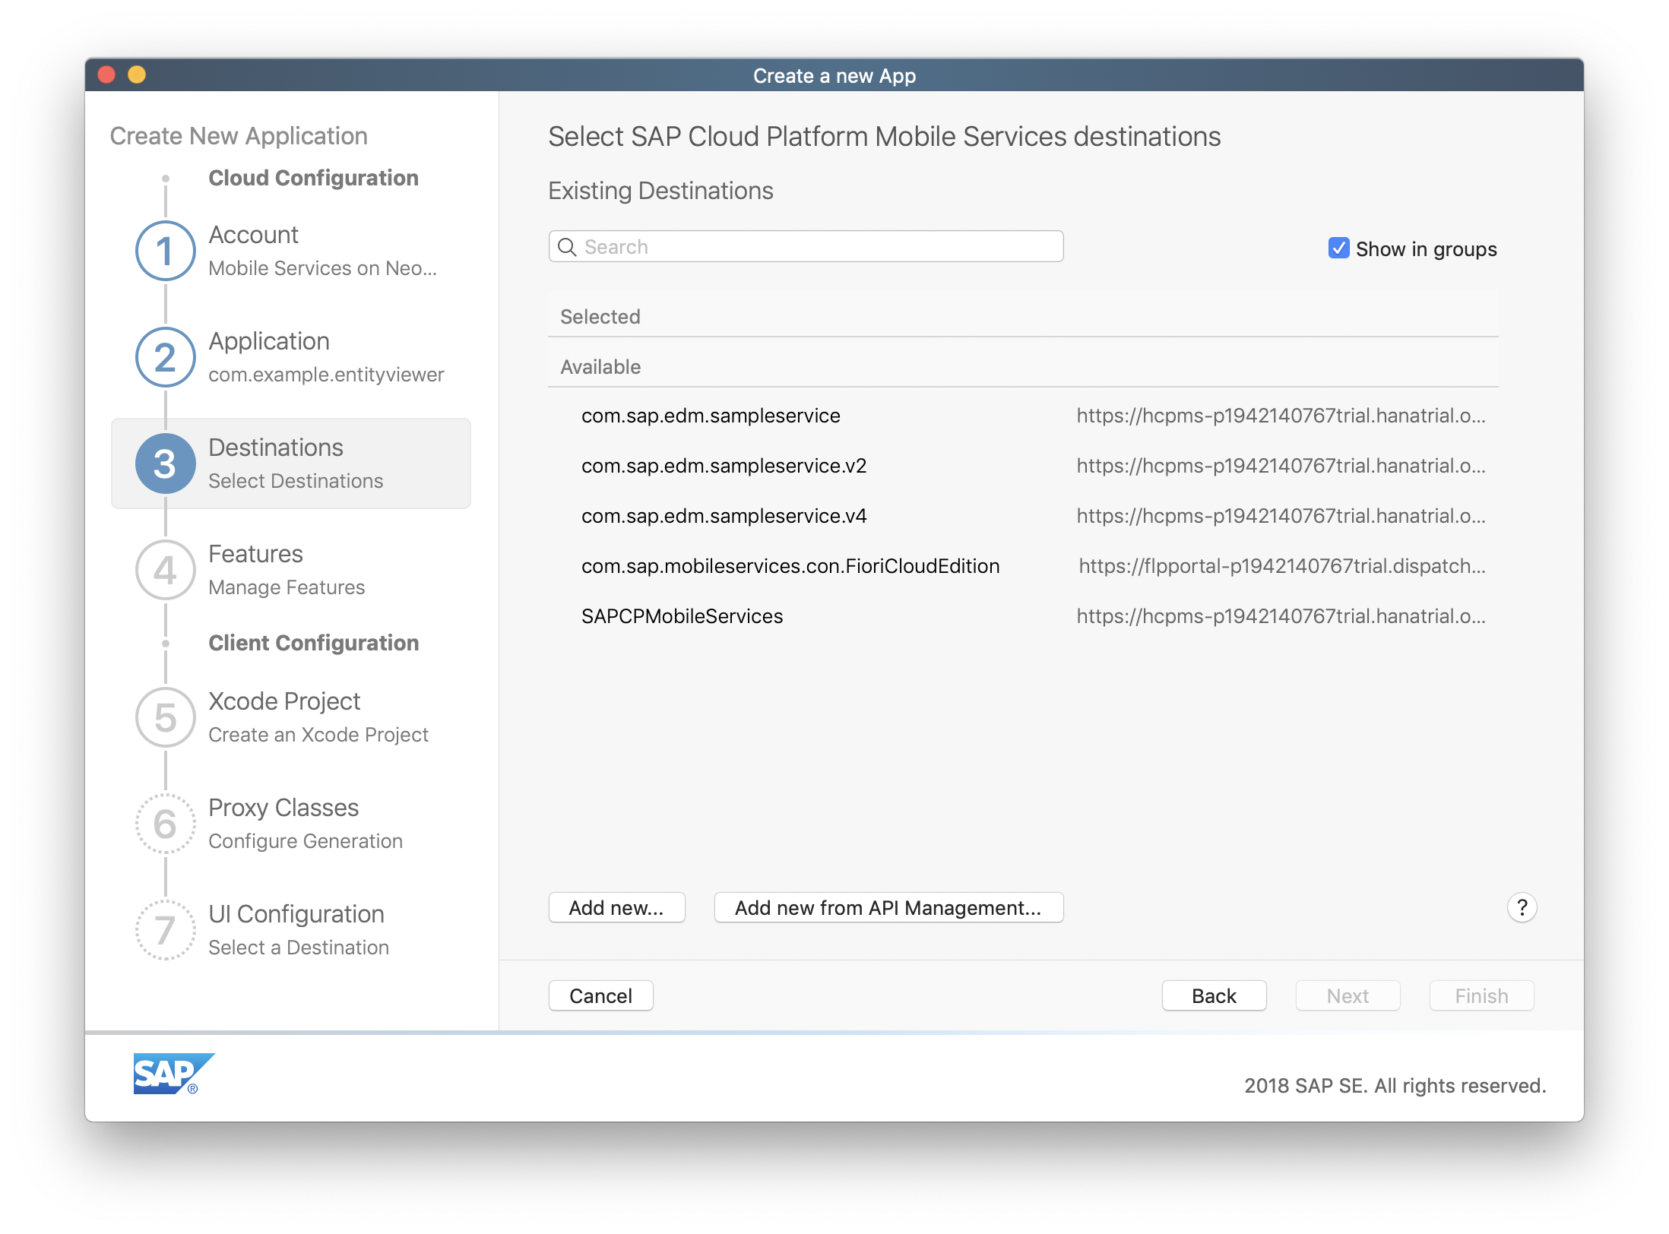This screenshot has height=1234, width=1669.
Task: Click the URL of com.sap.edm.sampleservice.v2
Action: tap(1281, 466)
